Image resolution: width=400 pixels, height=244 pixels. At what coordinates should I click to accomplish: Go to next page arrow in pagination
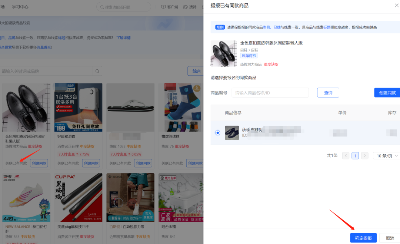click(365, 156)
